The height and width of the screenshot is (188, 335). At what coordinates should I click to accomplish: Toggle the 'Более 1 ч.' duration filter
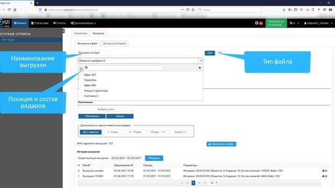180,132
